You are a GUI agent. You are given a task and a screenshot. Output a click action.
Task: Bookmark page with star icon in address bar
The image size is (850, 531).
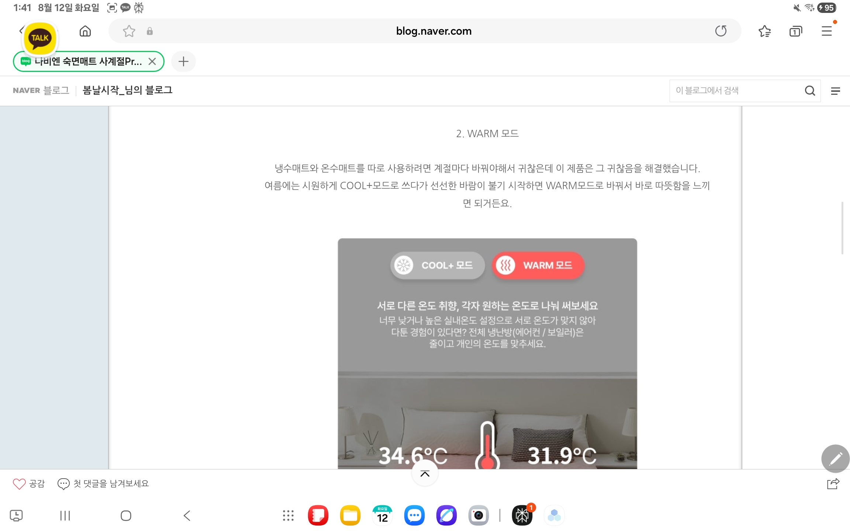click(x=129, y=31)
